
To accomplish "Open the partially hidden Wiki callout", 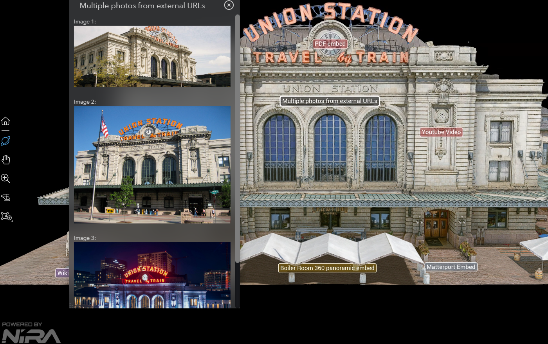I will 62,273.
